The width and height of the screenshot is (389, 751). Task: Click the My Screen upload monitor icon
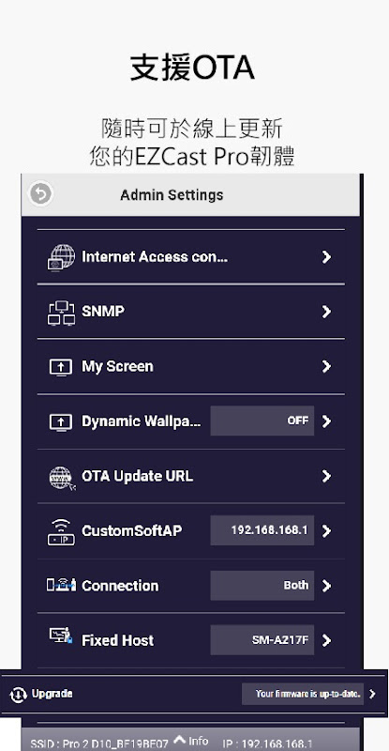[x=61, y=367]
